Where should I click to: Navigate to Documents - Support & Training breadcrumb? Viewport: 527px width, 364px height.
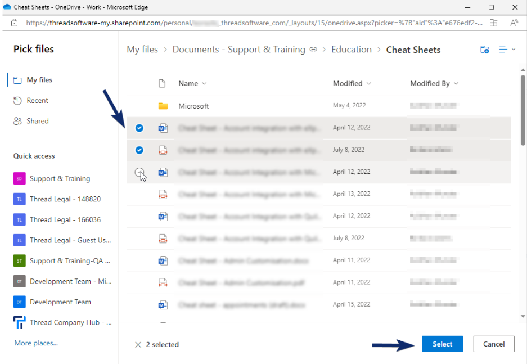coord(239,50)
